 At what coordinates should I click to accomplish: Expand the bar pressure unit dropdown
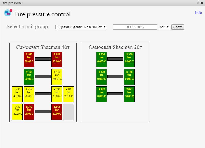pyautogui.click(x=164, y=27)
